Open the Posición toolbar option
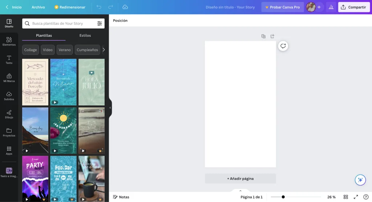372x202 pixels. pyautogui.click(x=120, y=20)
